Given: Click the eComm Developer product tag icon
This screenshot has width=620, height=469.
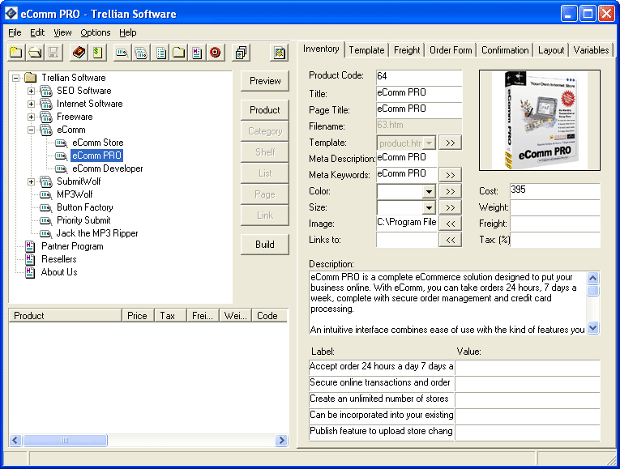Looking at the screenshot, I should pyautogui.click(x=61, y=168).
